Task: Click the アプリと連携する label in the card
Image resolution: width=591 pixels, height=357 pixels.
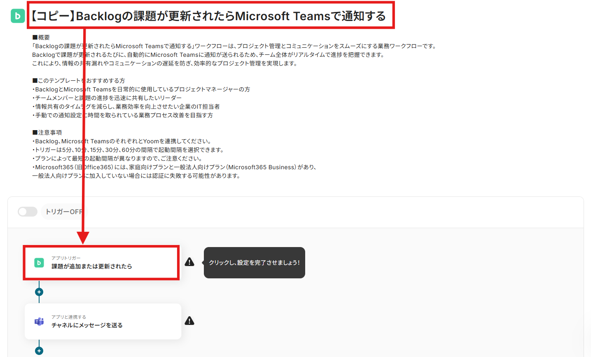Action: click(69, 317)
